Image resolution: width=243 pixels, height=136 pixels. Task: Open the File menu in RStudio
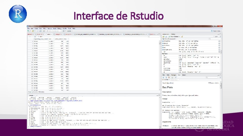(28, 28)
